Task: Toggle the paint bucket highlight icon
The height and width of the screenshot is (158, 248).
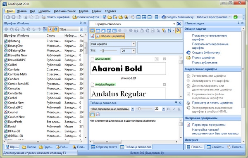Action: pos(178,31)
